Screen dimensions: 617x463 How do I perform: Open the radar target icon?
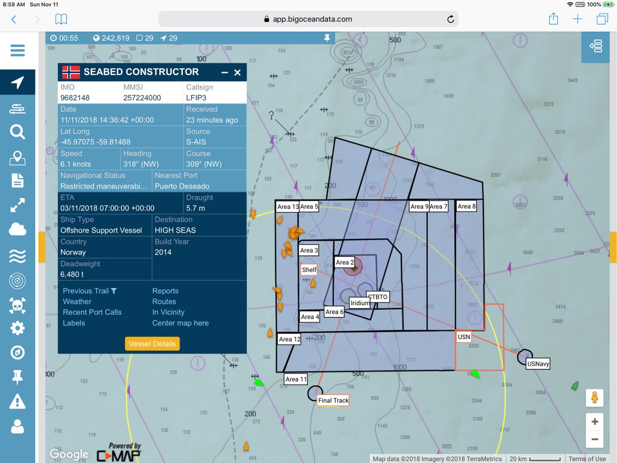tap(17, 281)
